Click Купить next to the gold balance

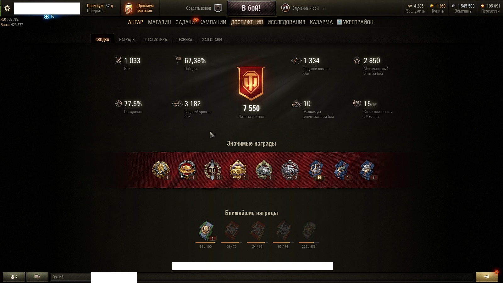(438, 11)
